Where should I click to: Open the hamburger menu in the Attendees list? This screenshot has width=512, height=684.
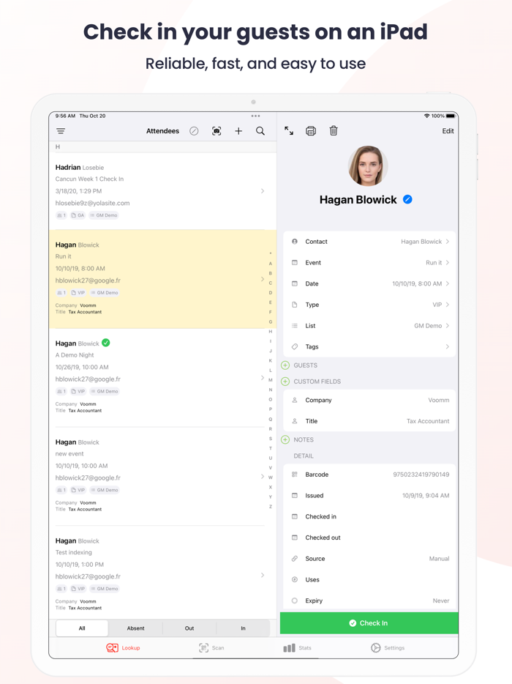click(x=61, y=131)
